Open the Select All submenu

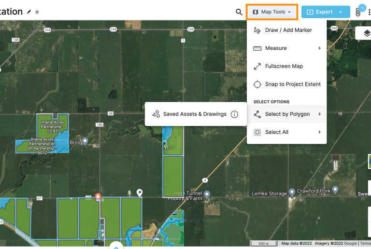287,132
